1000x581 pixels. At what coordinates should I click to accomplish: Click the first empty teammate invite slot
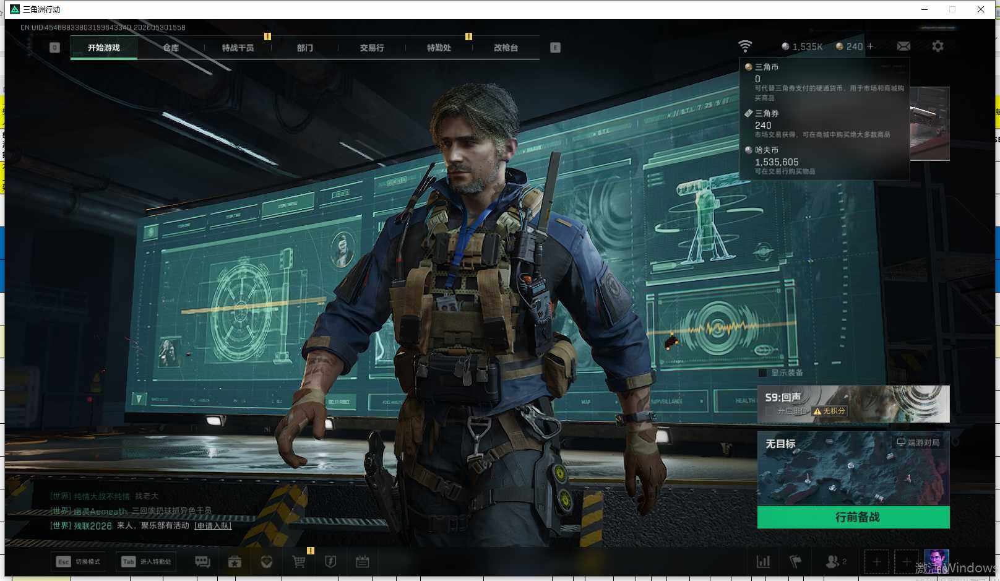(x=877, y=562)
